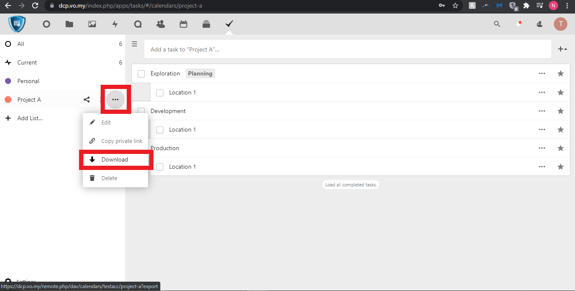Open the Photos app icon
Viewport: 575px width, 291px height.
(92, 24)
